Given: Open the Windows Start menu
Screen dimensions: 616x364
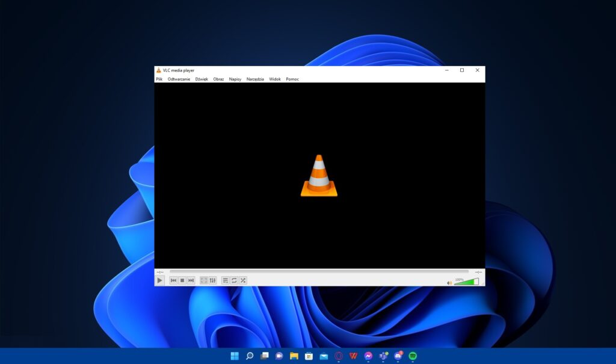Looking at the screenshot, I should pos(235,356).
